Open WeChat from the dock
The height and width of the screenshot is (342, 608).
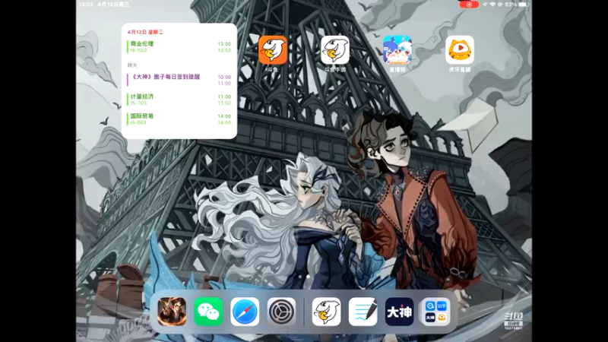(208, 312)
